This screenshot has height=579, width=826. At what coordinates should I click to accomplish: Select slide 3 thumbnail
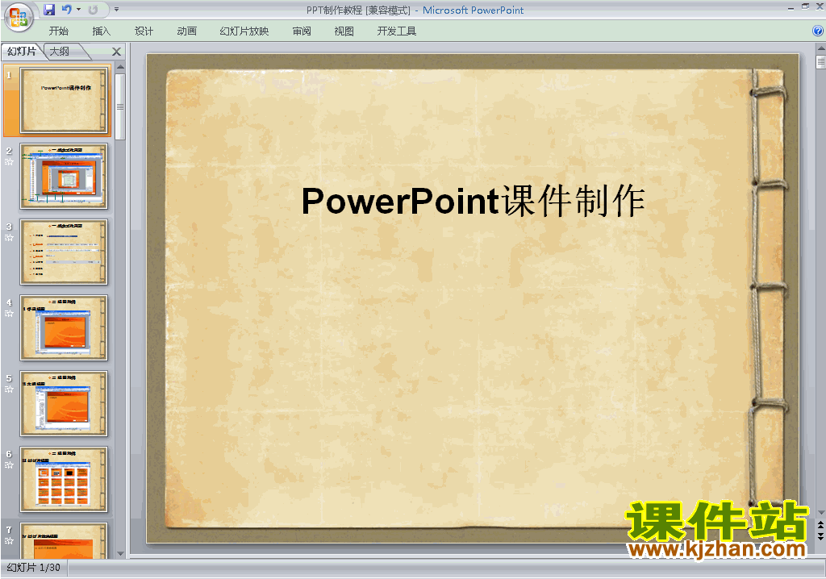(64, 252)
